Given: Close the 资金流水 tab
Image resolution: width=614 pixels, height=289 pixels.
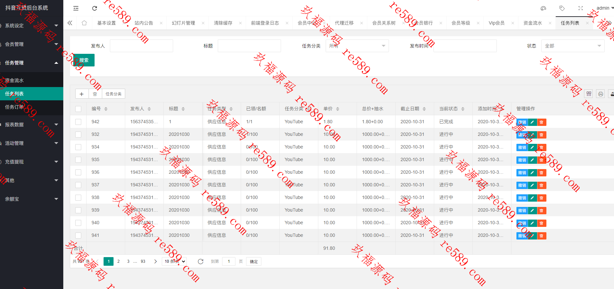Looking at the screenshot, I should click(550, 23).
